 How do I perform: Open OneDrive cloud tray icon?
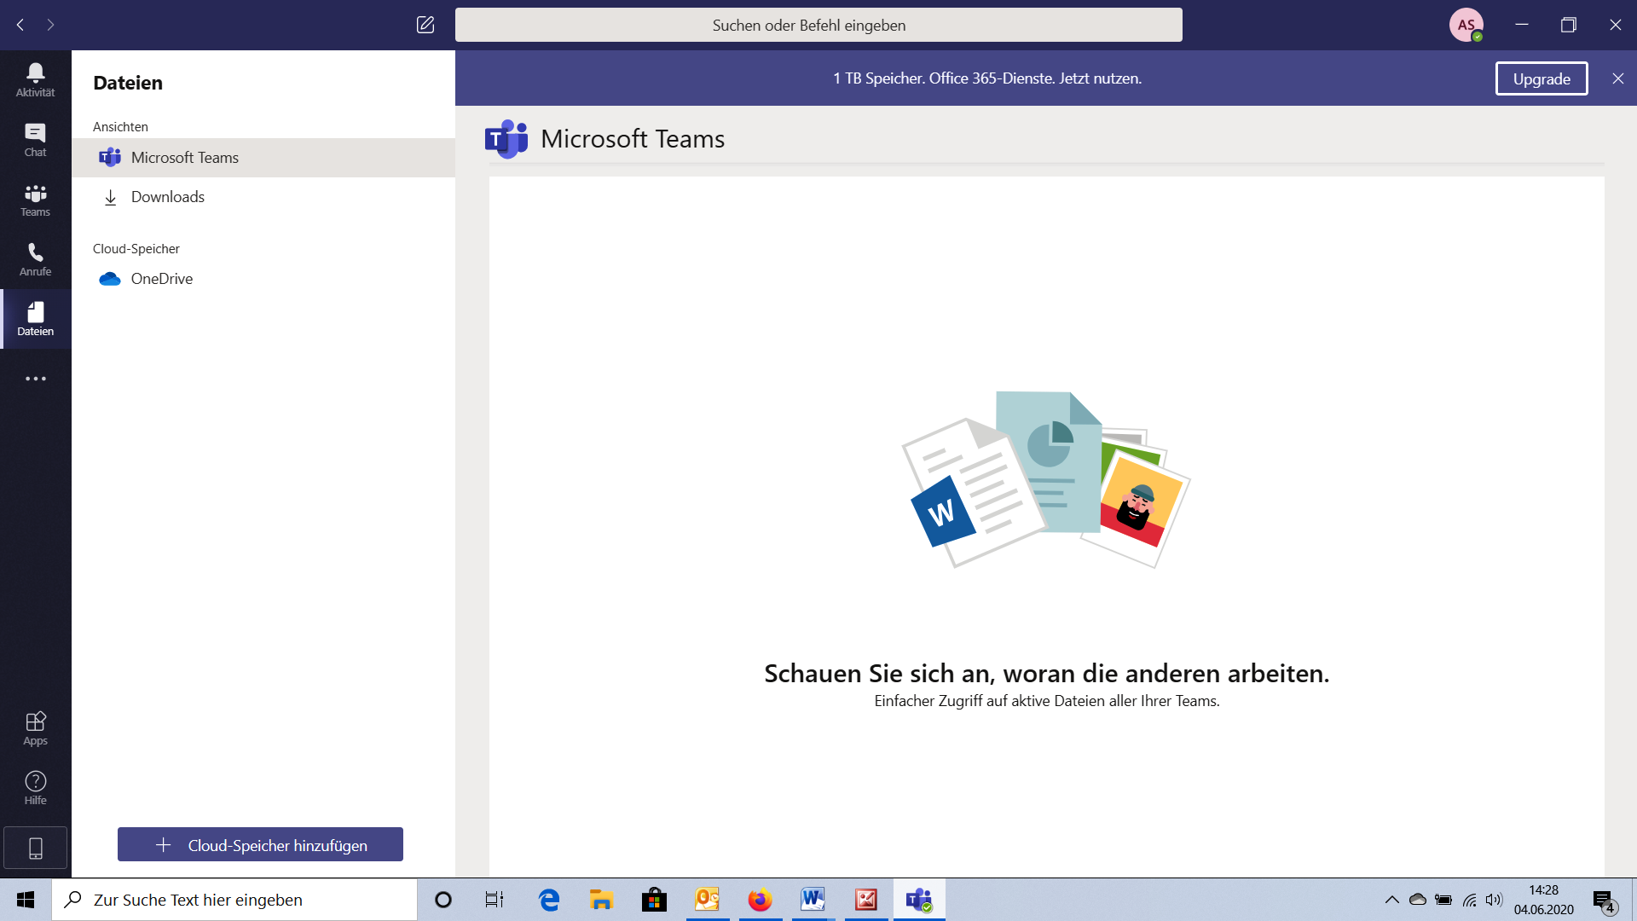pyautogui.click(x=1418, y=900)
